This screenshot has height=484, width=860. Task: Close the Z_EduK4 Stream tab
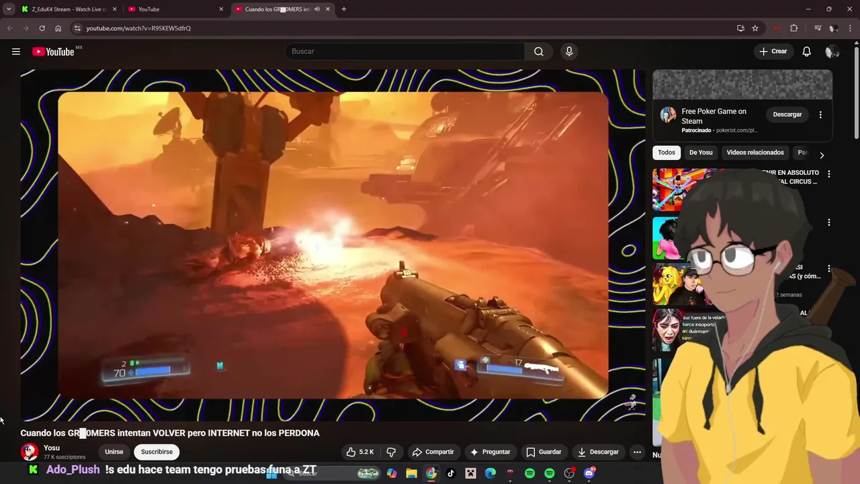tap(114, 9)
